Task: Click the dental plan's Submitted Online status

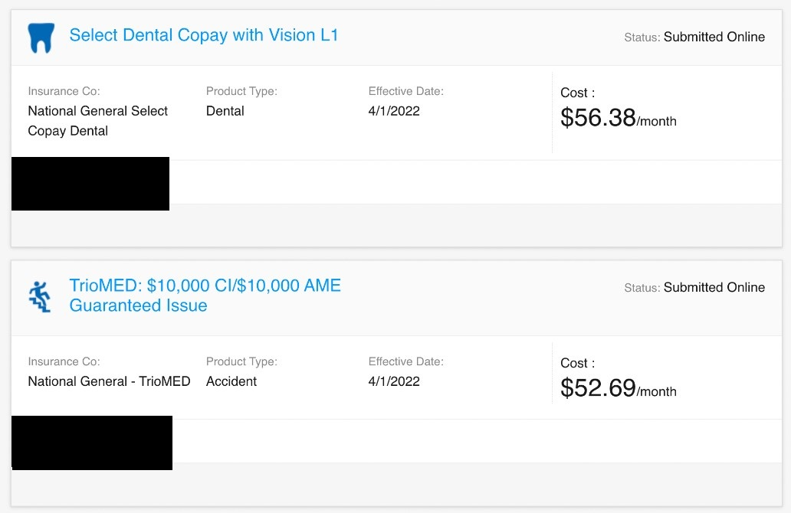Action: (714, 37)
